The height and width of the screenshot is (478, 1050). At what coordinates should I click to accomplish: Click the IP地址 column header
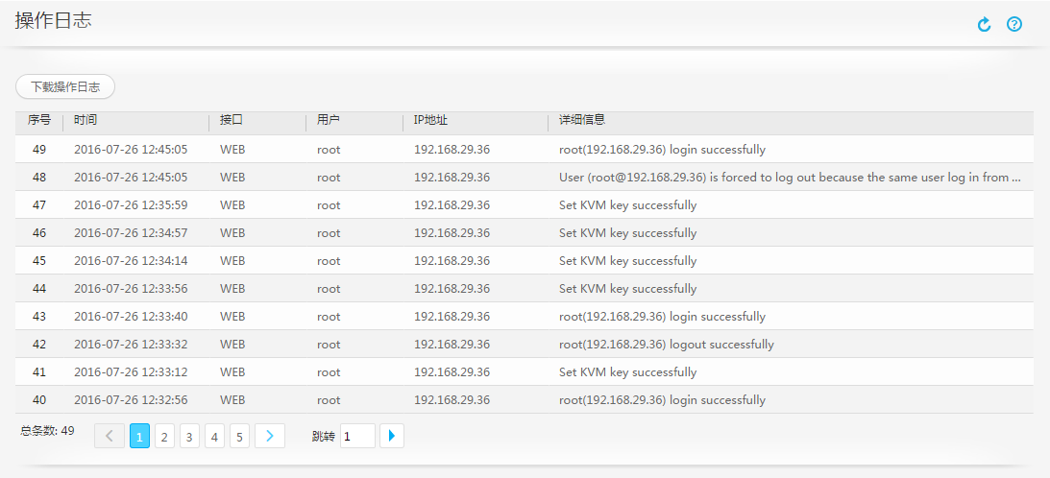430,121
